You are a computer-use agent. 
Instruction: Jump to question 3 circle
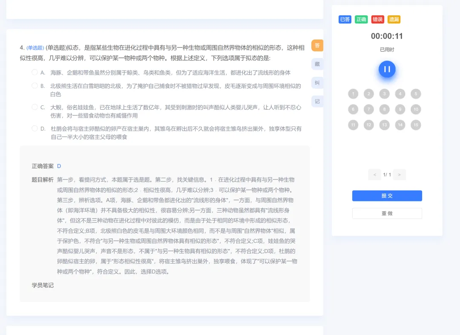tap(384, 94)
